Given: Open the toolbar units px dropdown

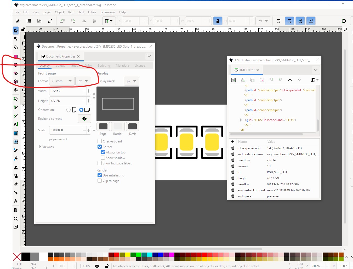Looking at the screenshot, I should point(263,21).
